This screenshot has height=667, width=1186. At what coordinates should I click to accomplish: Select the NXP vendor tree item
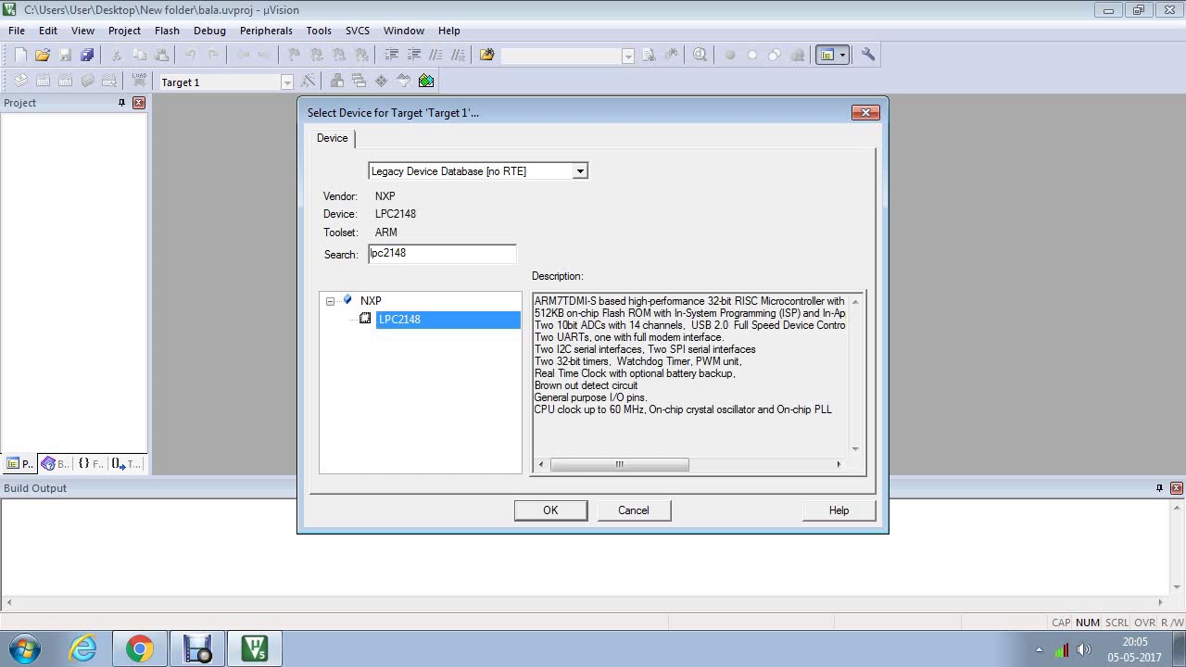(x=371, y=301)
